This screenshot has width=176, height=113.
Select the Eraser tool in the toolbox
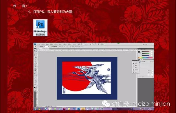35,68
